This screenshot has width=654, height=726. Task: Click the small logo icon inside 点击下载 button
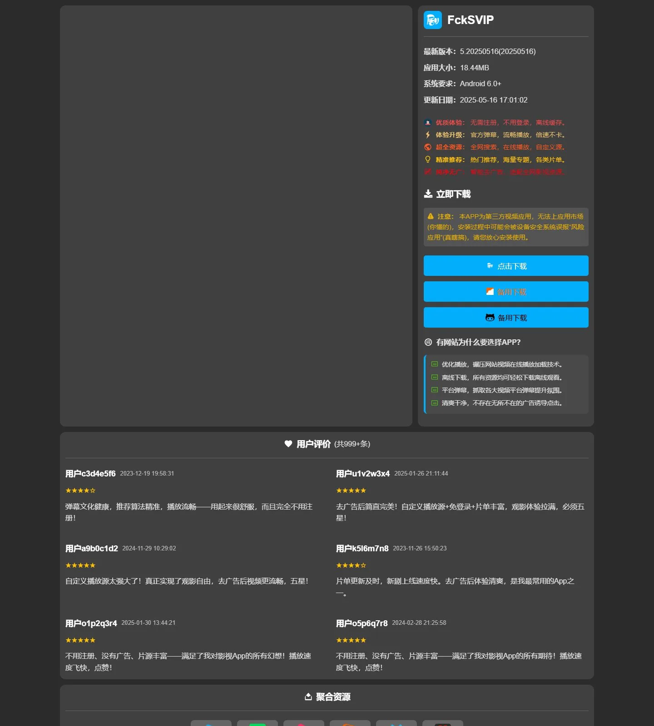click(490, 266)
